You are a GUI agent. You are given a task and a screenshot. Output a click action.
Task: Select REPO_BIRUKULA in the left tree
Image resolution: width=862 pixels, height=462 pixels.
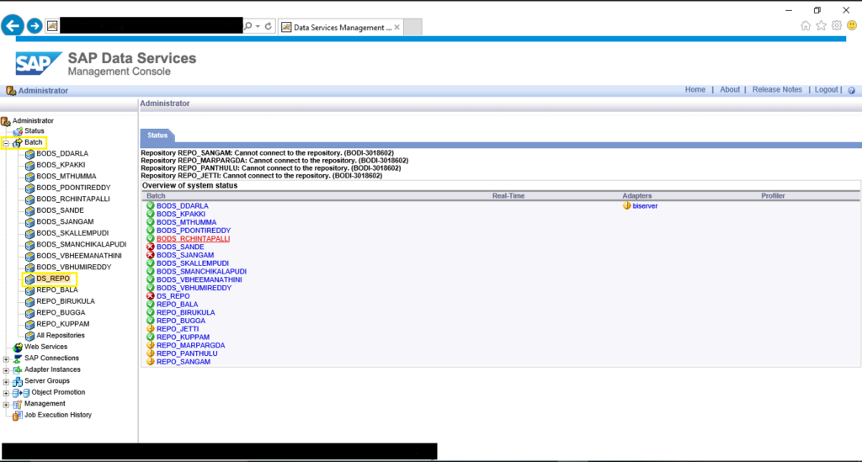pyautogui.click(x=66, y=301)
